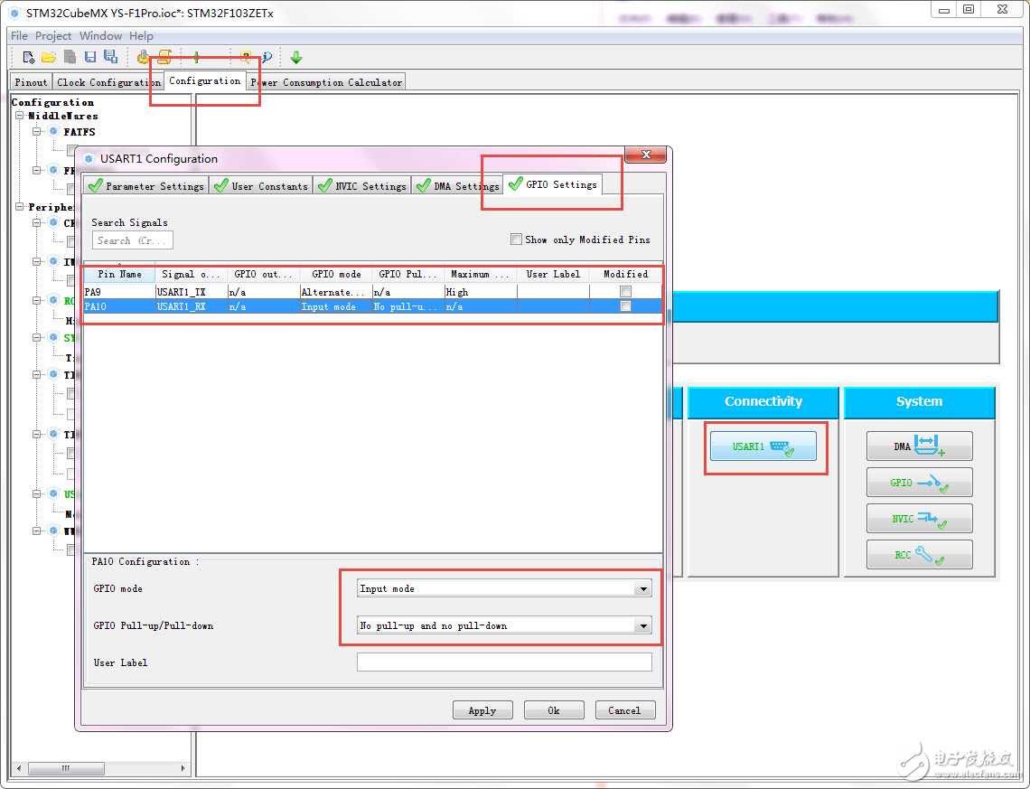
Task: Select the GPIO Settings tab
Action: [x=553, y=184]
